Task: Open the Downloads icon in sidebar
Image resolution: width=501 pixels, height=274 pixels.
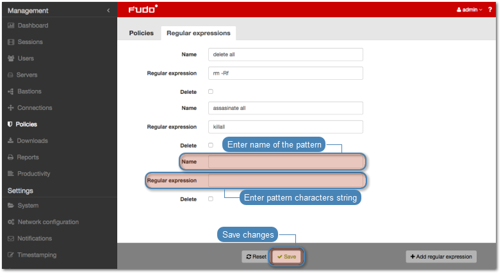Action: tap(11, 141)
